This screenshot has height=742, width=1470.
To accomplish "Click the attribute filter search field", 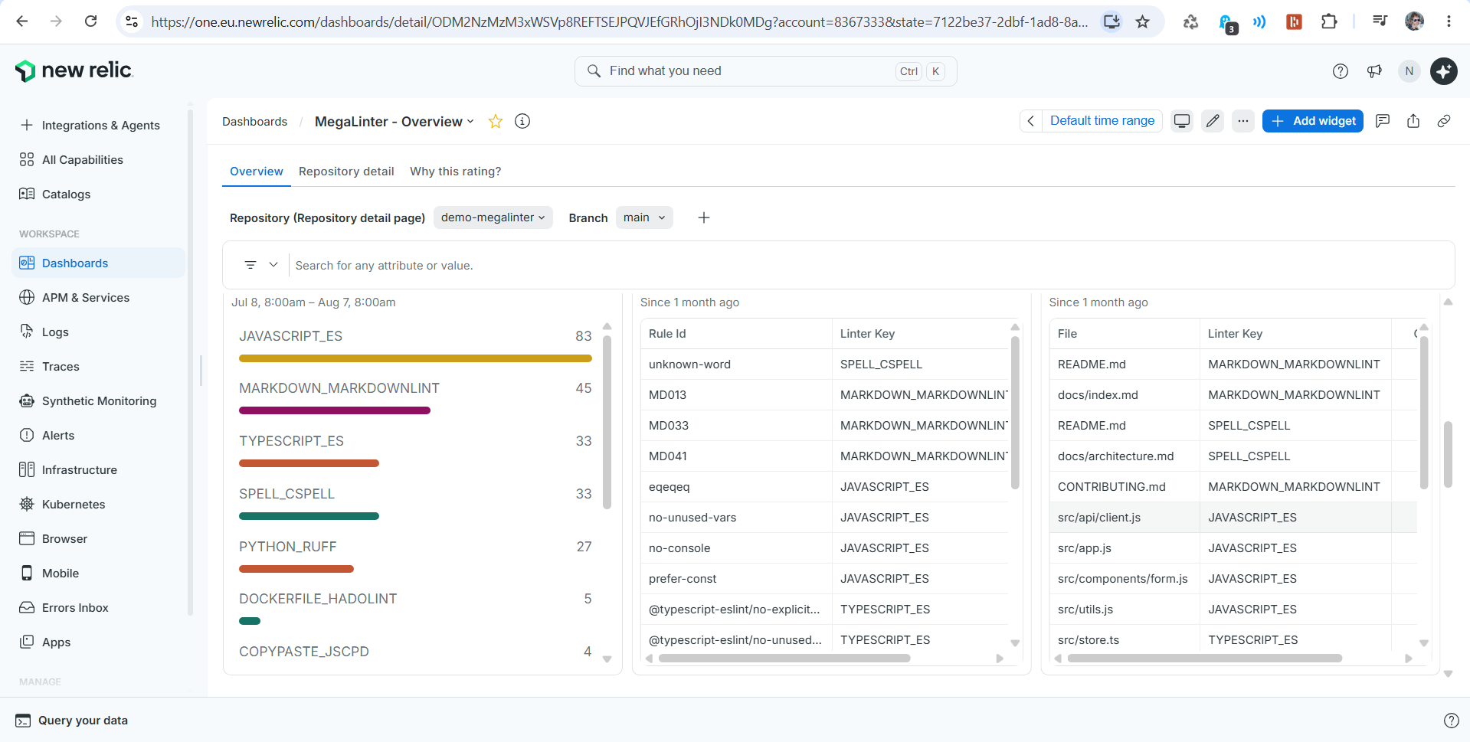I will (871, 266).
